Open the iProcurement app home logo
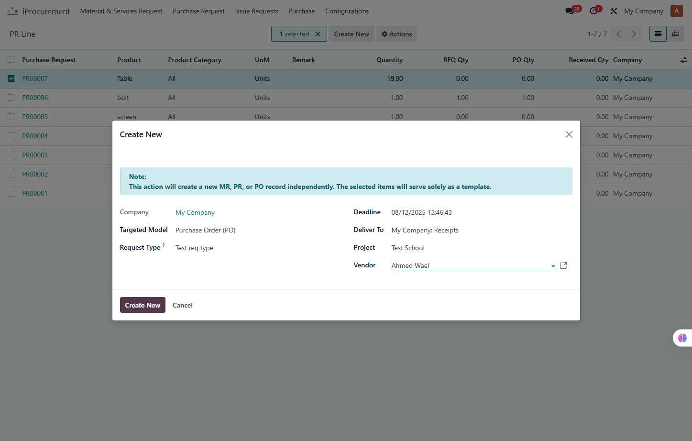 click(12, 11)
